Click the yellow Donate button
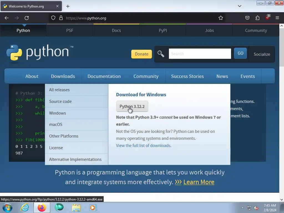The height and width of the screenshot is (213, 284). tap(141, 54)
